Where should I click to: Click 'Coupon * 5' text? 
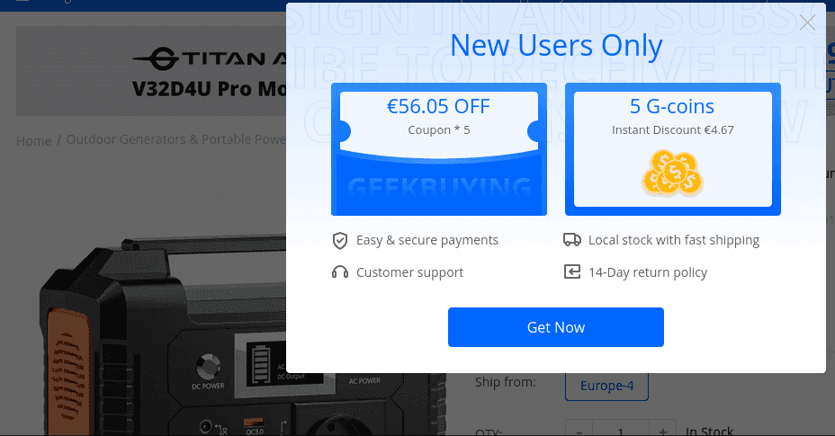click(439, 129)
